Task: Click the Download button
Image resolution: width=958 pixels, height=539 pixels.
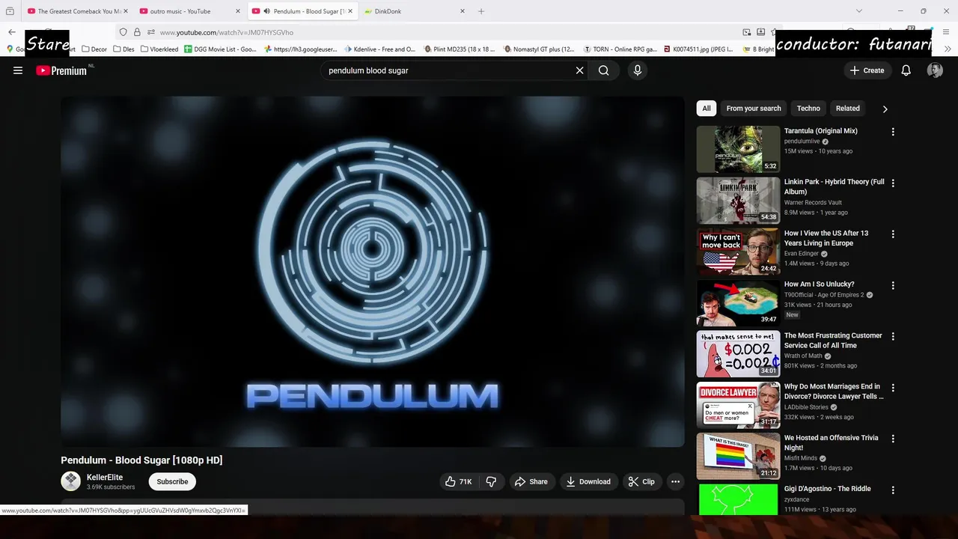Action: 588,481
